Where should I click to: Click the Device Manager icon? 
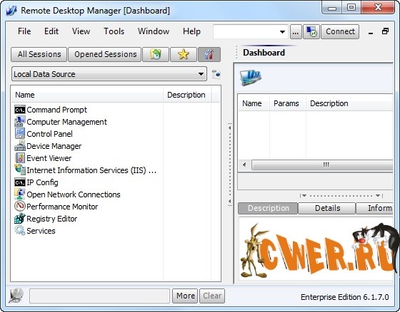(x=20, y=146)
